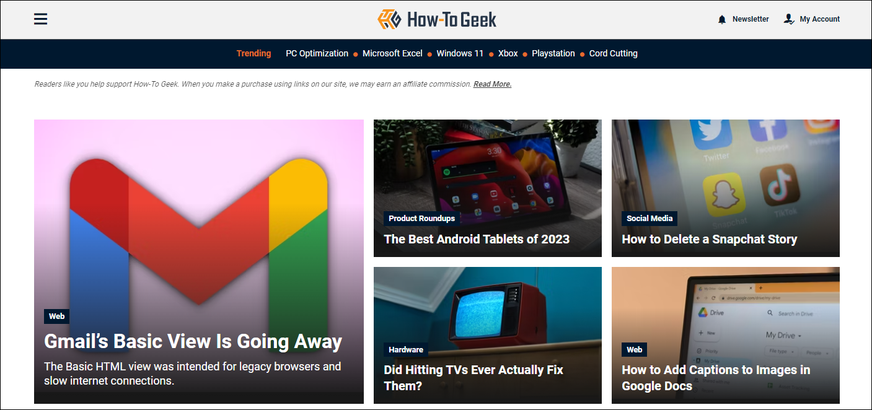Open the hamburger navigation menu
Screen dimensions: 872x410
click(41, 19)
